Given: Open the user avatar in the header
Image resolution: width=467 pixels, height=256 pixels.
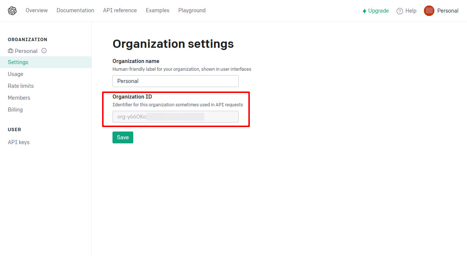Looking at the screenshot, I should [x=429, y=11].
